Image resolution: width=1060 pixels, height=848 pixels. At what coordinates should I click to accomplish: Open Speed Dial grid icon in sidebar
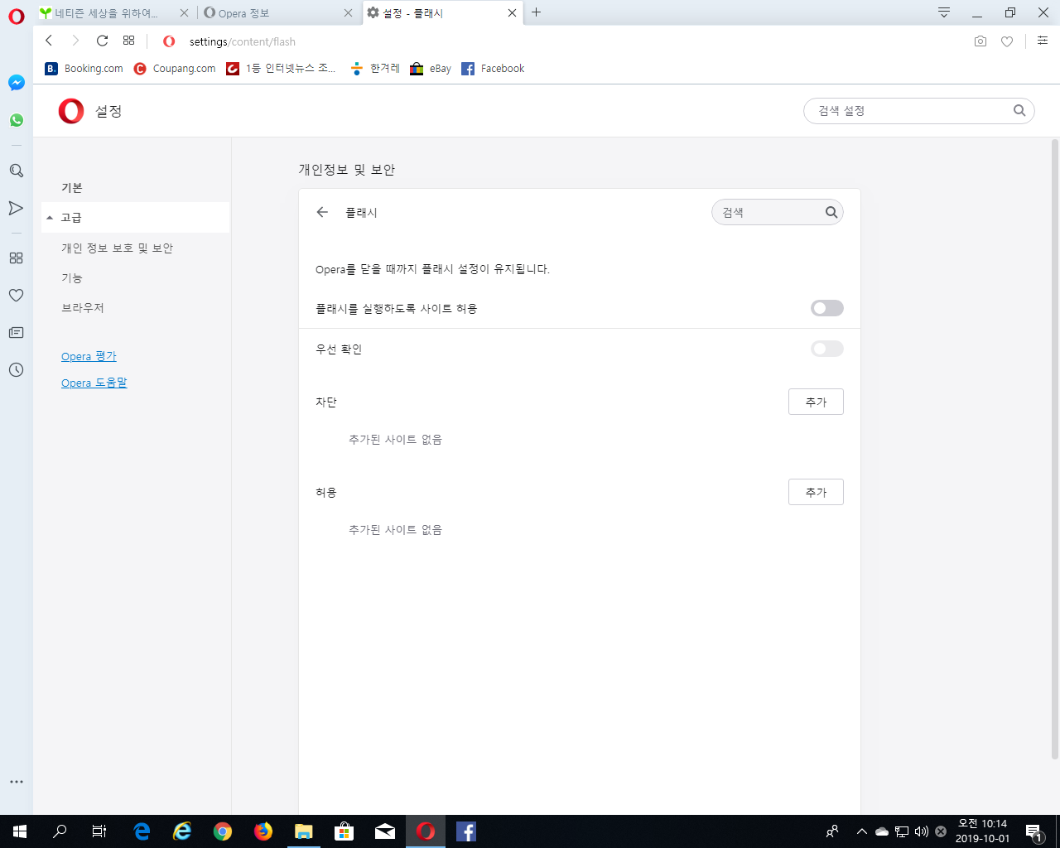coord(17,258)
